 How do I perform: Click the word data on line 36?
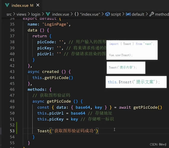pyautogui.click(x=32, y=30)
